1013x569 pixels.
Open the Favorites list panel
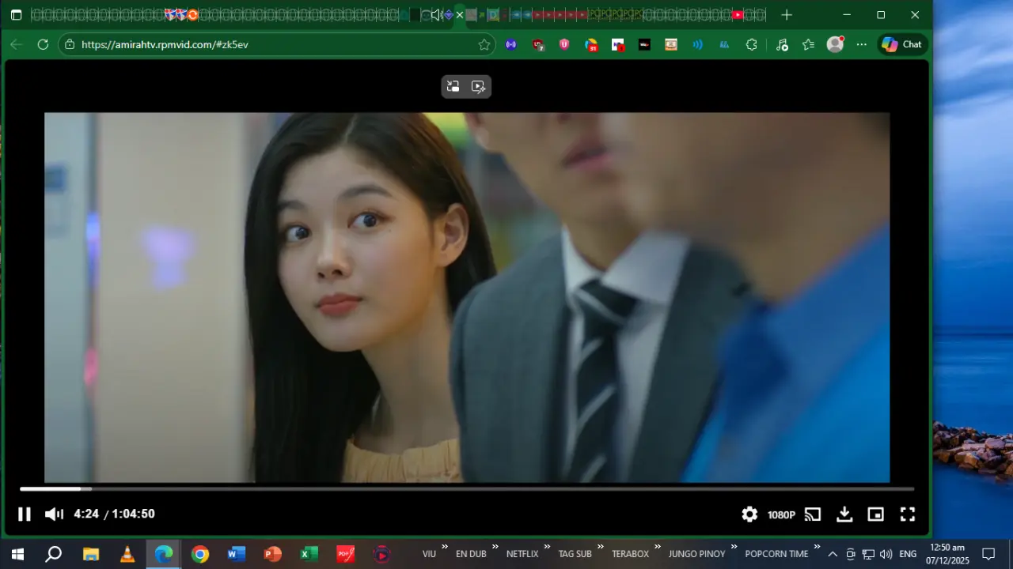[808, 44]
